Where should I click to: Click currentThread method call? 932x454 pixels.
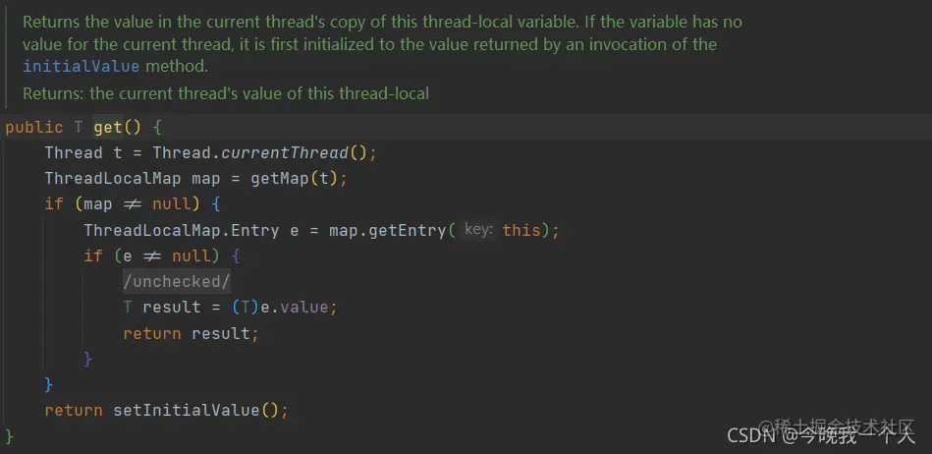pos(284,153)
